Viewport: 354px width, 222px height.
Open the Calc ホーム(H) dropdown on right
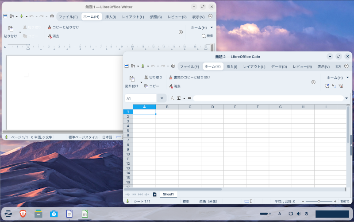coord(347,78)
